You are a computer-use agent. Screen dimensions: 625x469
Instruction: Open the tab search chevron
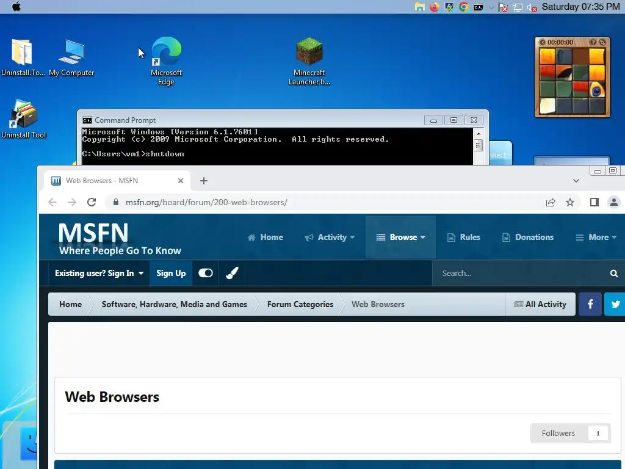tap(576, 181)
